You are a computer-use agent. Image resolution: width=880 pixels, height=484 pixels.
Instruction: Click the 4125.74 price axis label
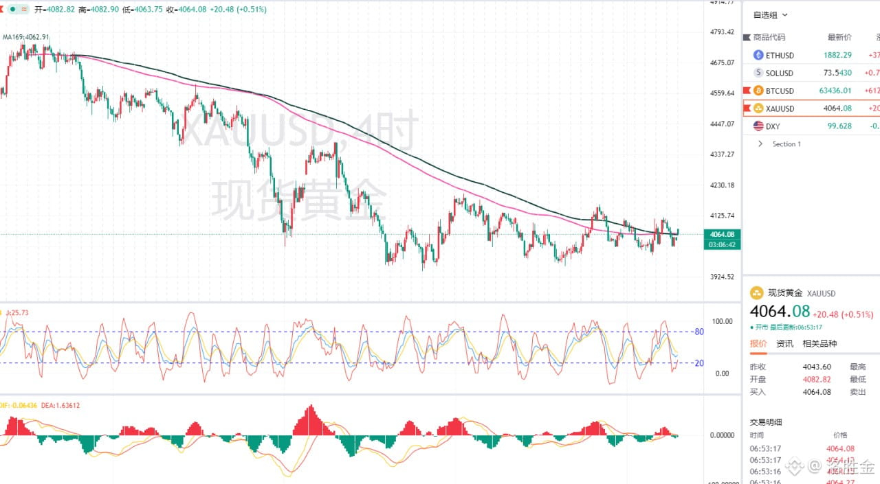(x=721, y=216)
